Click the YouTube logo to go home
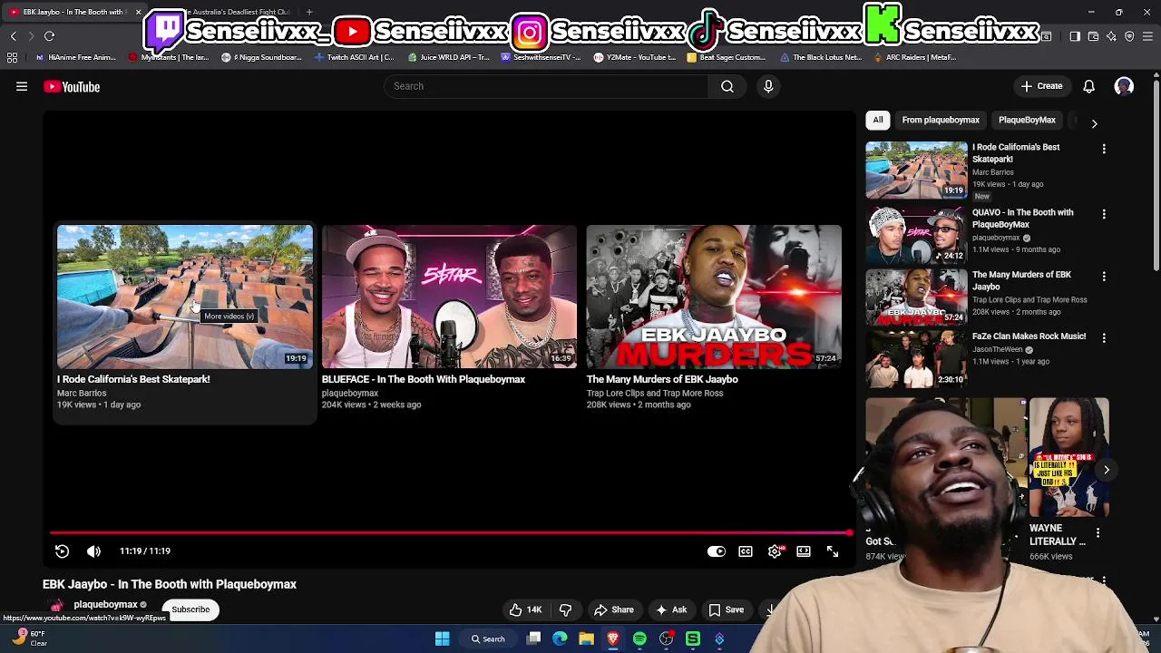This screenshot has width=1161, height=653. [x=72, y=87]
